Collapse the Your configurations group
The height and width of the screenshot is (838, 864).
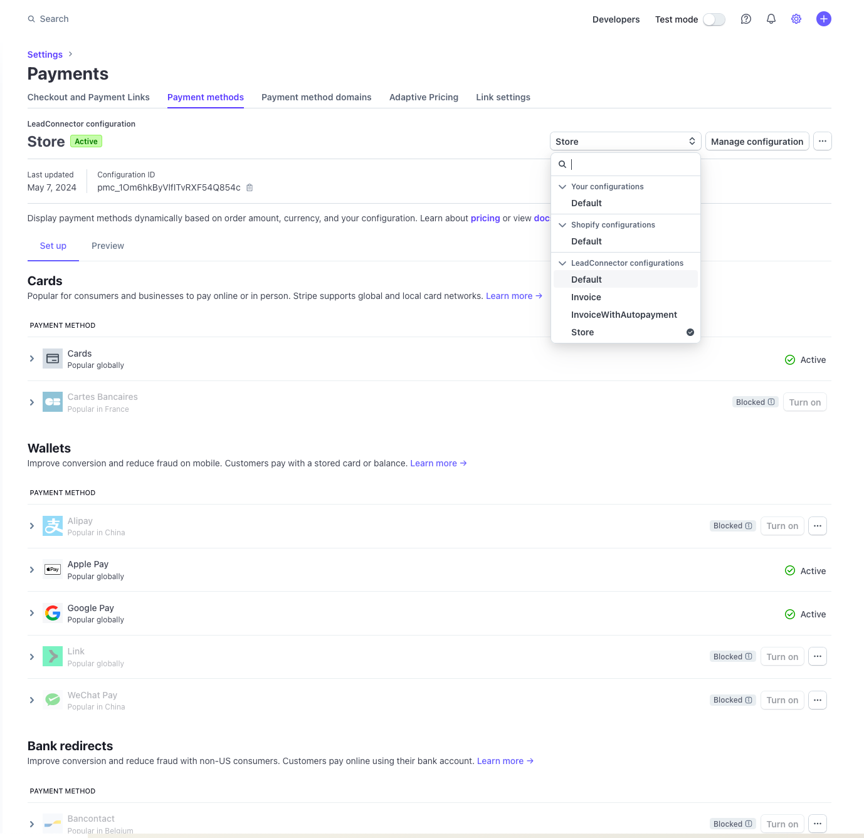[x=562, y=187]
